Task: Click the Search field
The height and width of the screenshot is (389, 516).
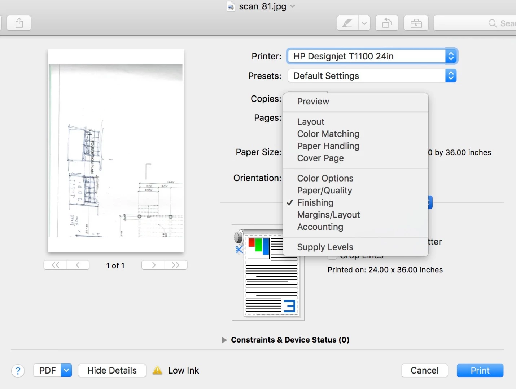Action: (475, 23)
